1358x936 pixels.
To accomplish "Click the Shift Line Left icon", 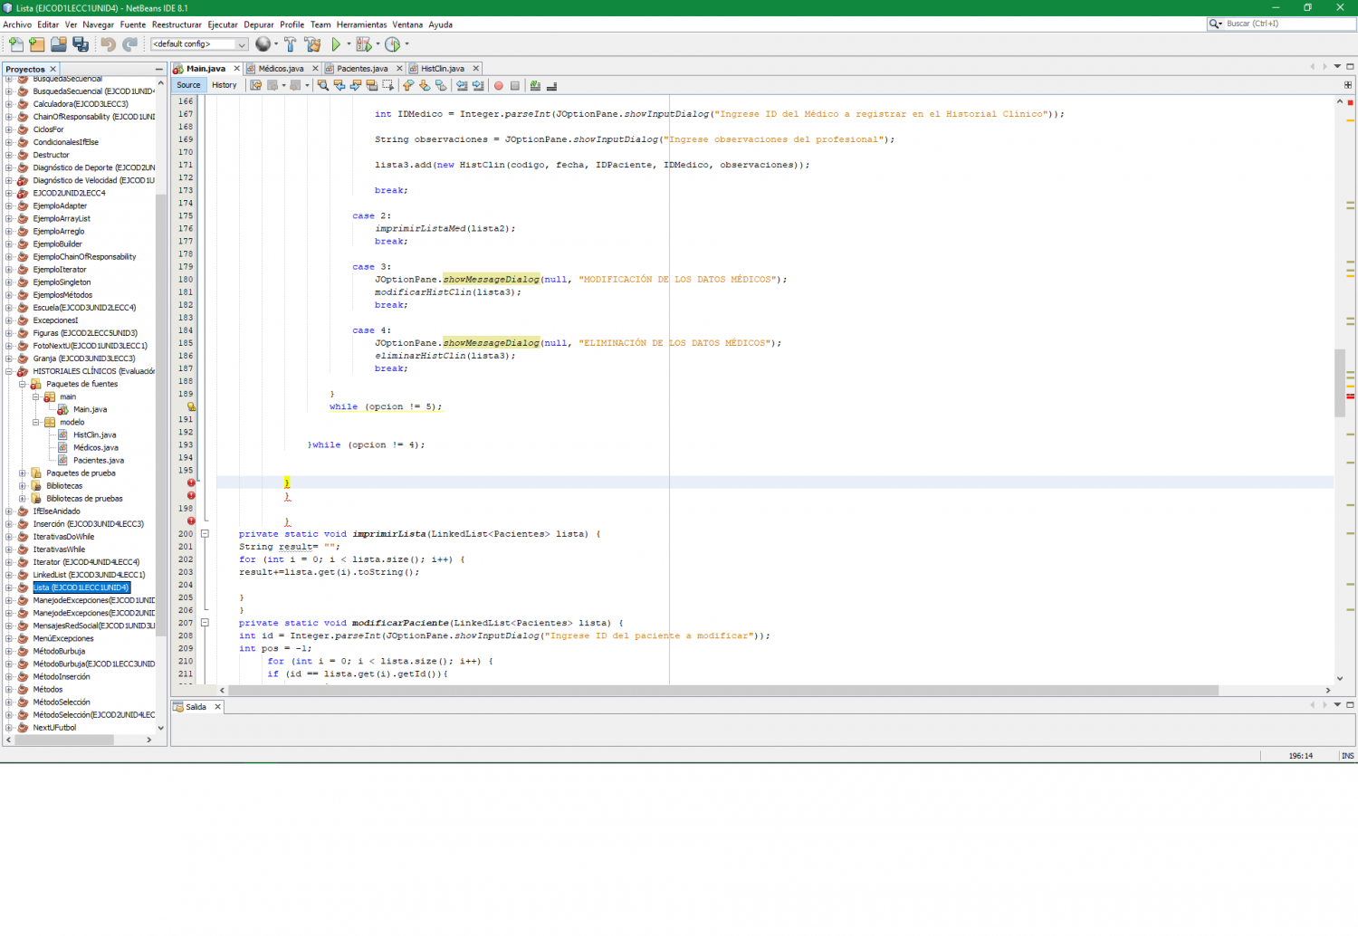I will [462, 85].
